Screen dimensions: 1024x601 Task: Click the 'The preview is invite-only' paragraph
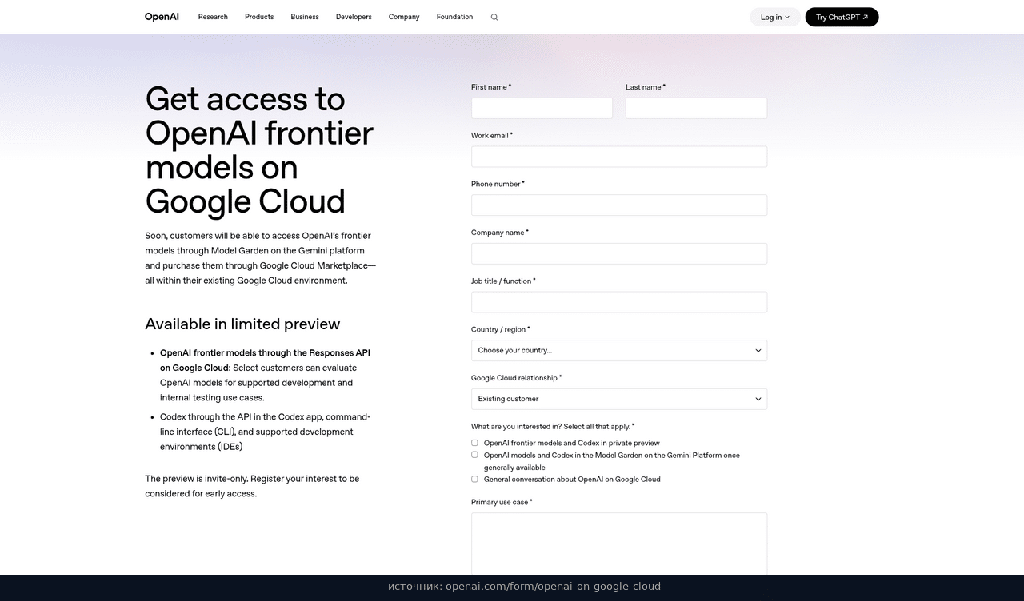pyautogui.click(x=252, y=486)
